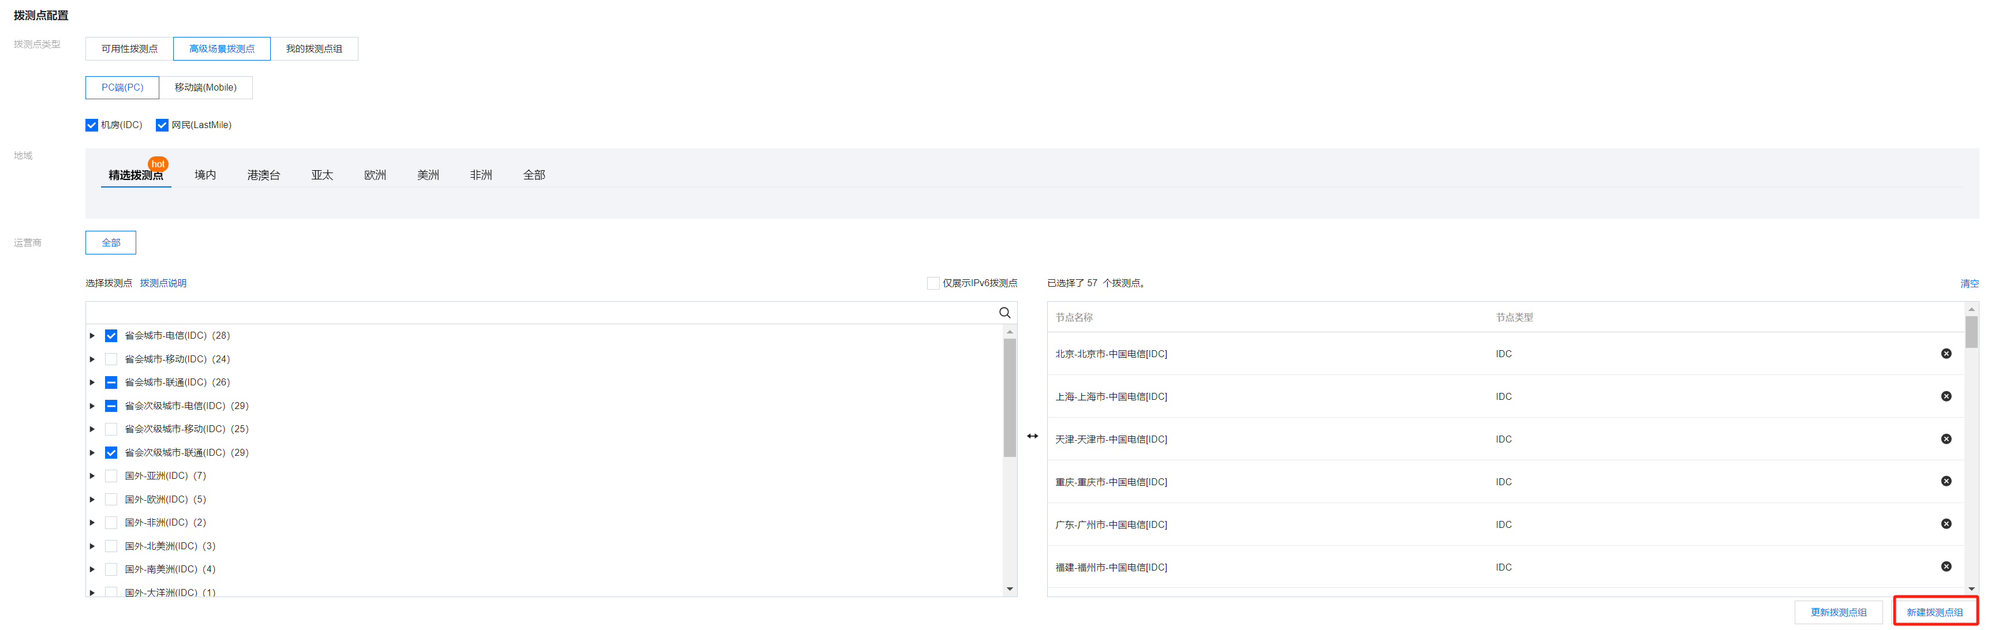The height and width of the screenshot is (630, 2002).
Task: Check 省会城市-移动(IDC) (24) group checkbox
Action: [x=111, y=359]
